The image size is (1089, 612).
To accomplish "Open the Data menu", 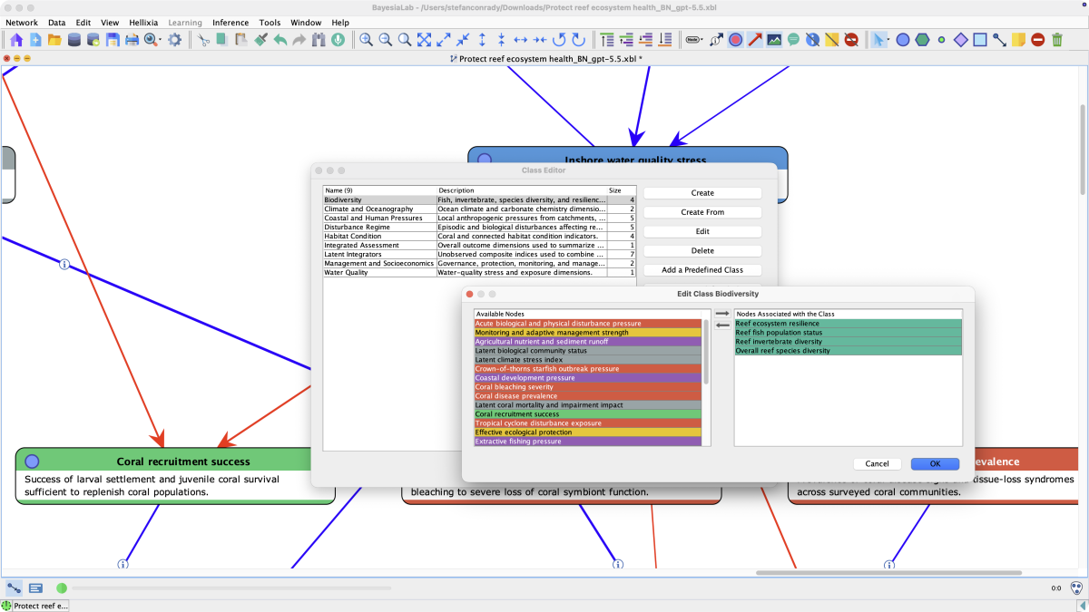I will pos(56,23).
